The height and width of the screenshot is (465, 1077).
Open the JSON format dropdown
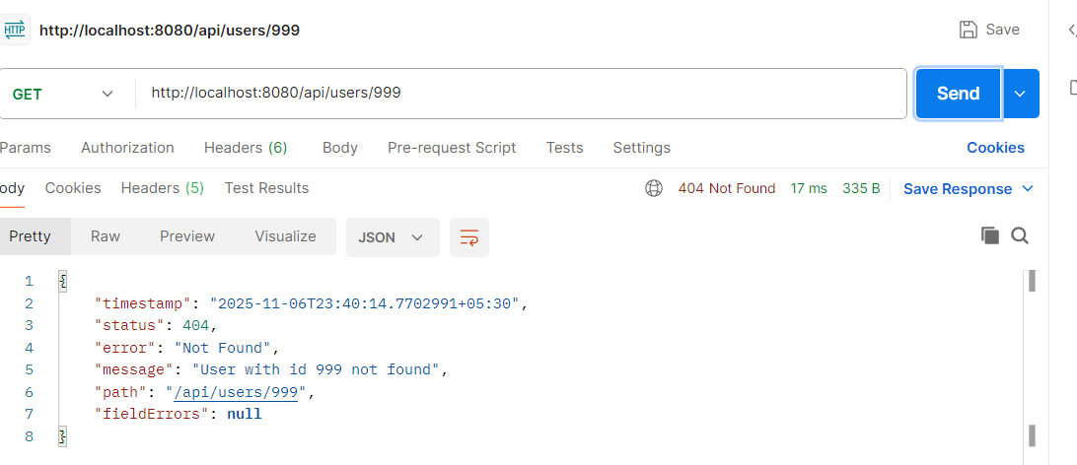click(x=392, y=237)
